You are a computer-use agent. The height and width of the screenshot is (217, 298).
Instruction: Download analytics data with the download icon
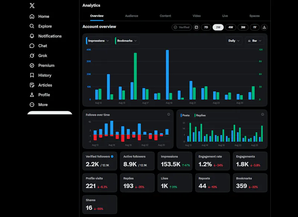tap(264, 27)
